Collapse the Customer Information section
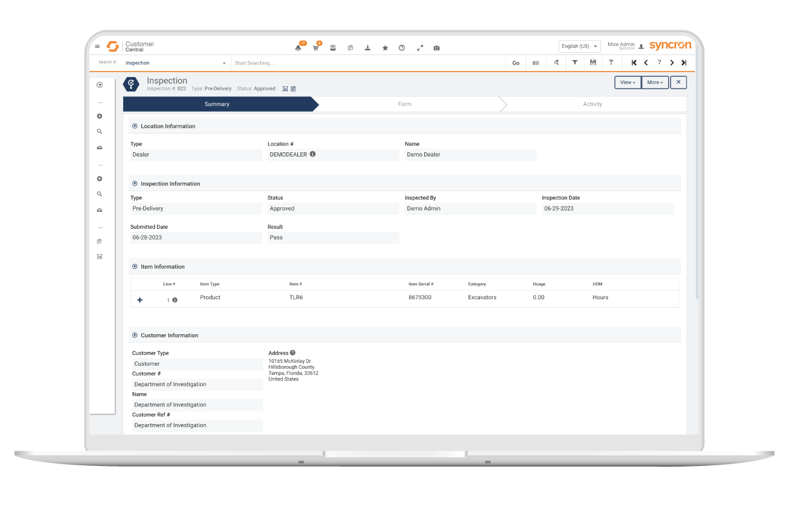789x506 pixels. click(135, 336)
